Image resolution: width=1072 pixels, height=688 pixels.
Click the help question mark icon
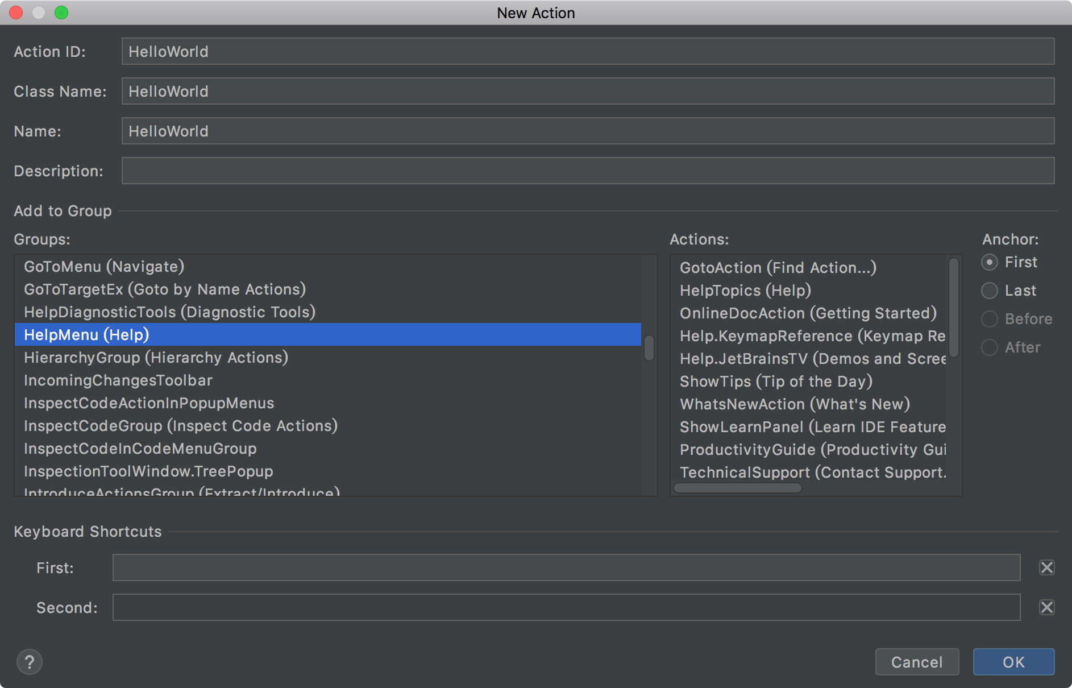pyautogui.click(x=30, y=662)
